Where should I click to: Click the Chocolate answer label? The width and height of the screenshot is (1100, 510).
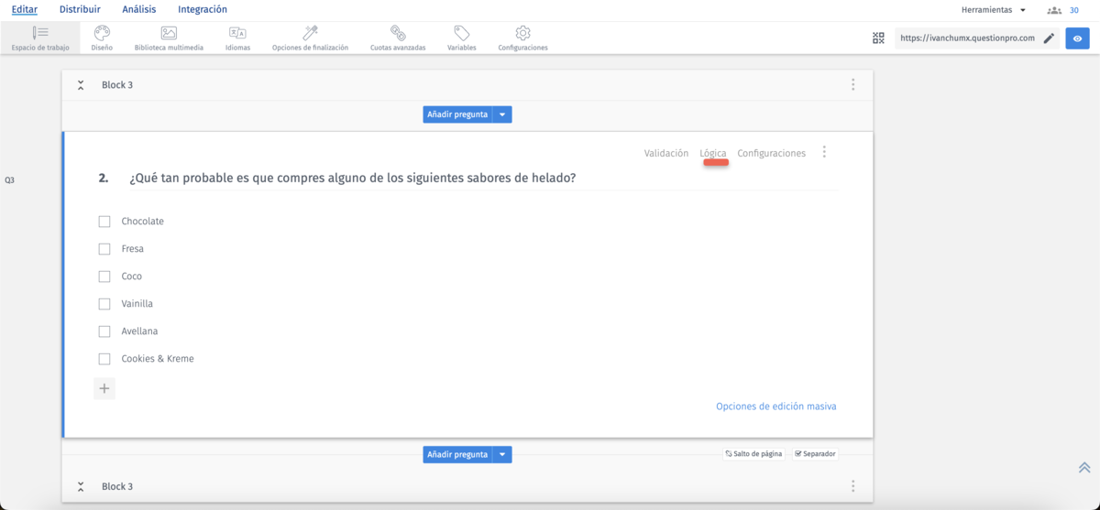click(x=143, y=222)
